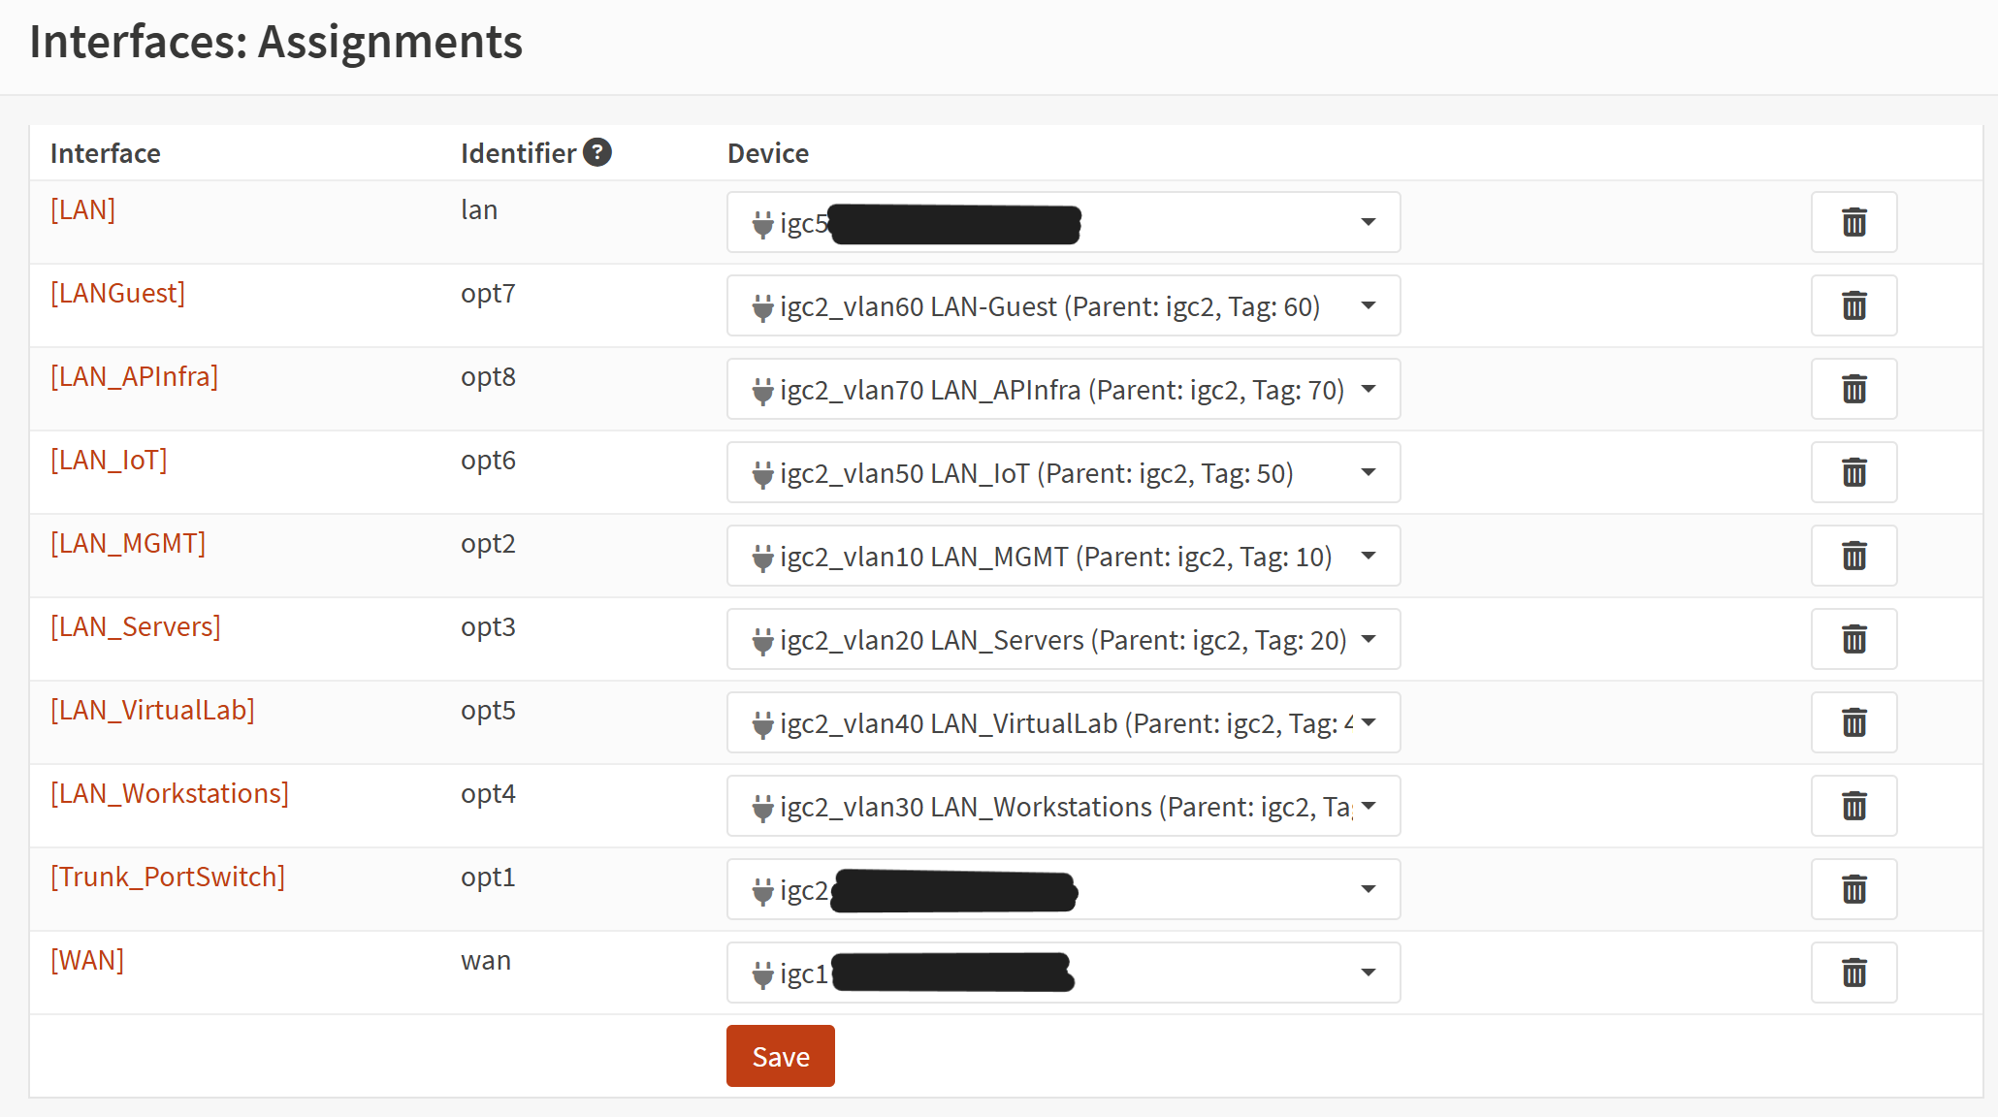The image size is (1998, 1117).
Task: Show help for Identifier column
Action: pos(597,152)
